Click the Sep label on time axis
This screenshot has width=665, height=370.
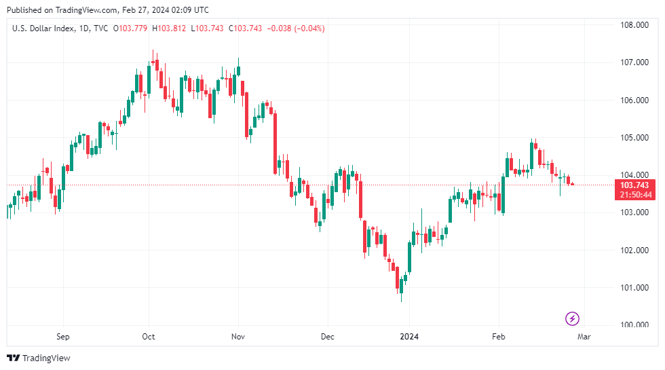click(x=63, y=337)
